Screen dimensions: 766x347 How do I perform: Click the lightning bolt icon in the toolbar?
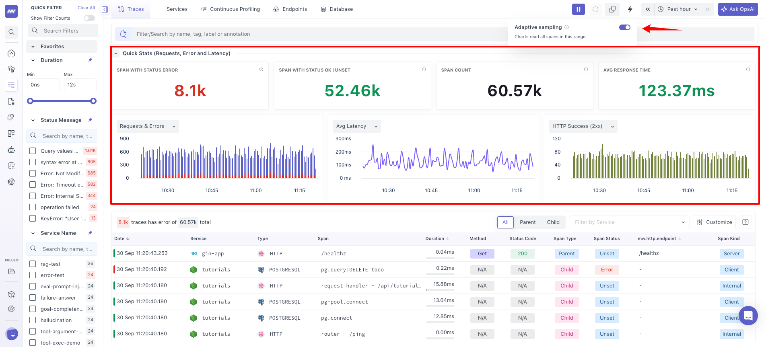[x=630, y=9]
